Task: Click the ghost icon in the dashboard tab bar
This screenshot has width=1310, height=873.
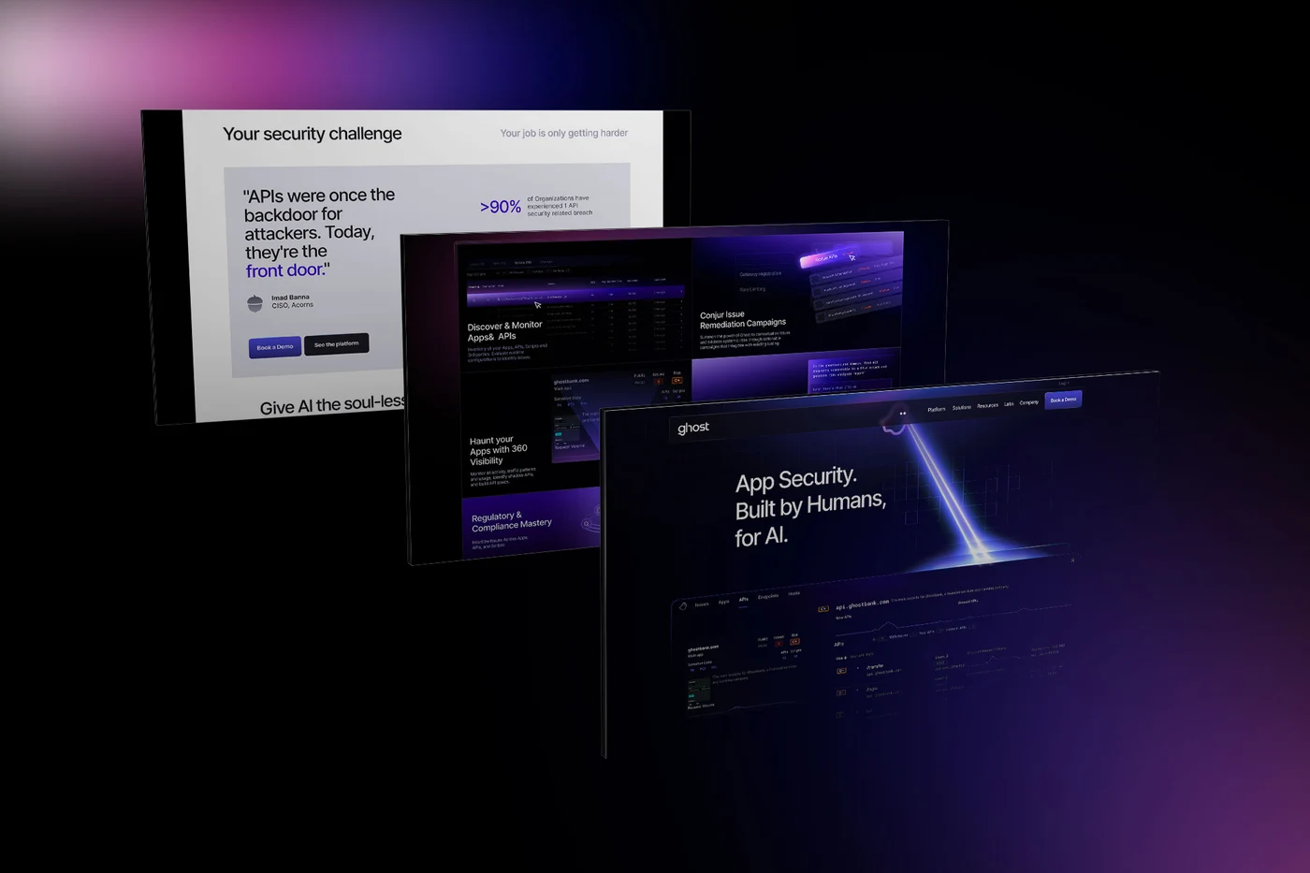Action: (683, 606)
